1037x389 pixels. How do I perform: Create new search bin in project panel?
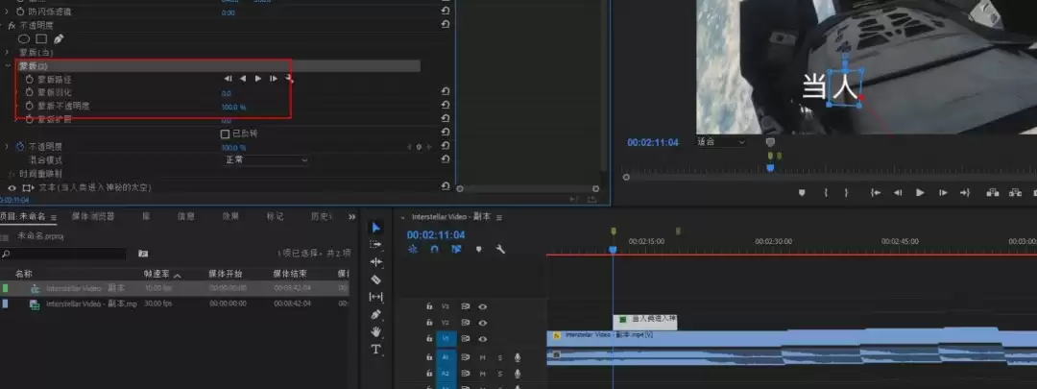[143, 254]
